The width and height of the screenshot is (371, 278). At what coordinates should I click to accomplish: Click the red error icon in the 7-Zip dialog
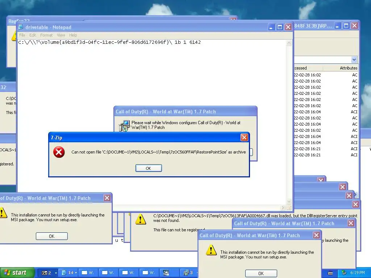[59, 152]
